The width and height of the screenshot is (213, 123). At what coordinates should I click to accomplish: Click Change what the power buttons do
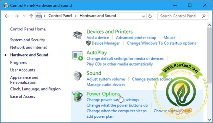(x=117, y=105)
